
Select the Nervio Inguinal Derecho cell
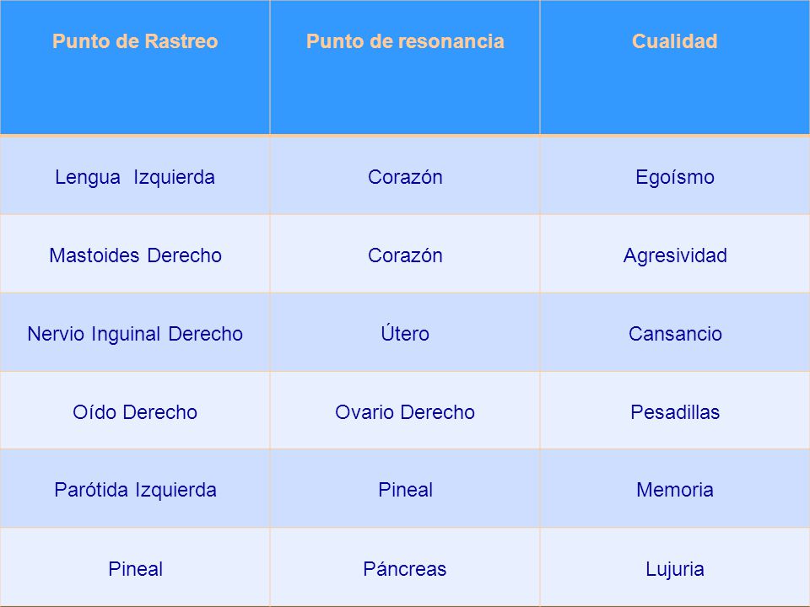(x=135, y=334)
